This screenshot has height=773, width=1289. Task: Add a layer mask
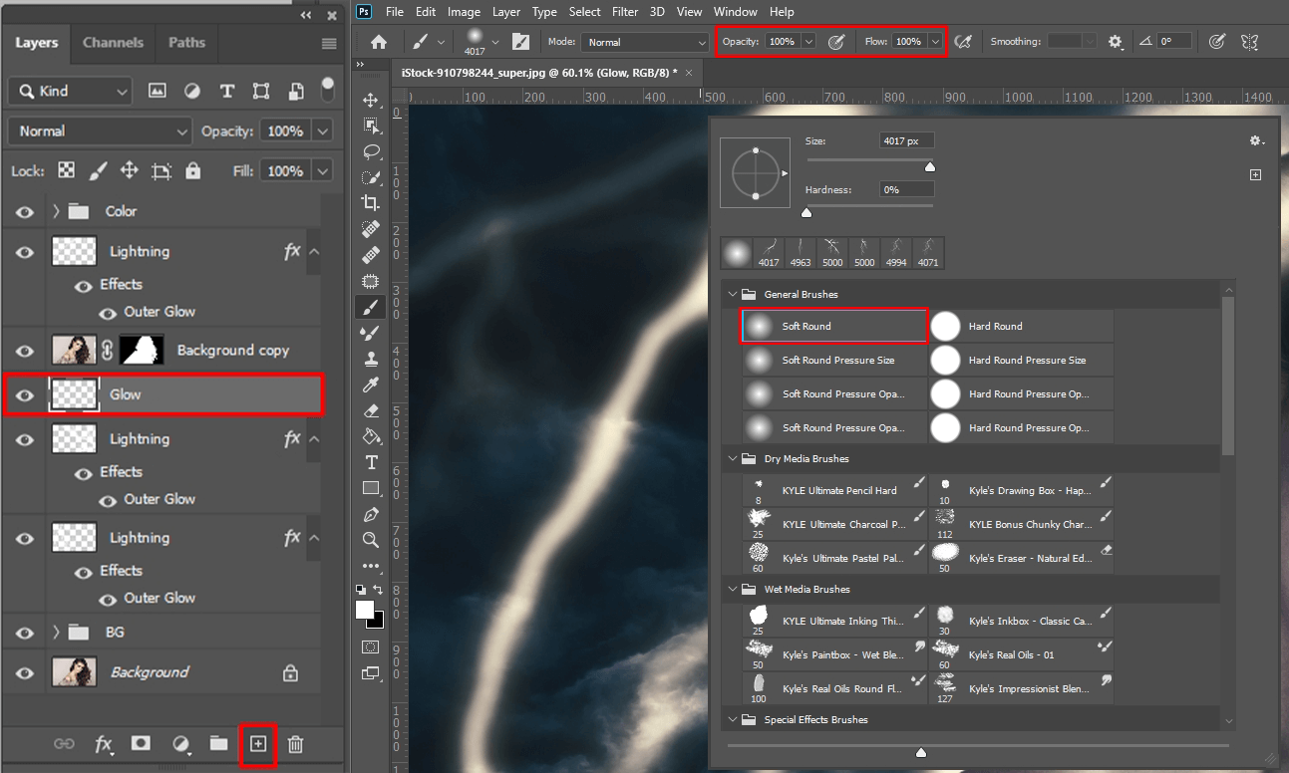point(141,743)
